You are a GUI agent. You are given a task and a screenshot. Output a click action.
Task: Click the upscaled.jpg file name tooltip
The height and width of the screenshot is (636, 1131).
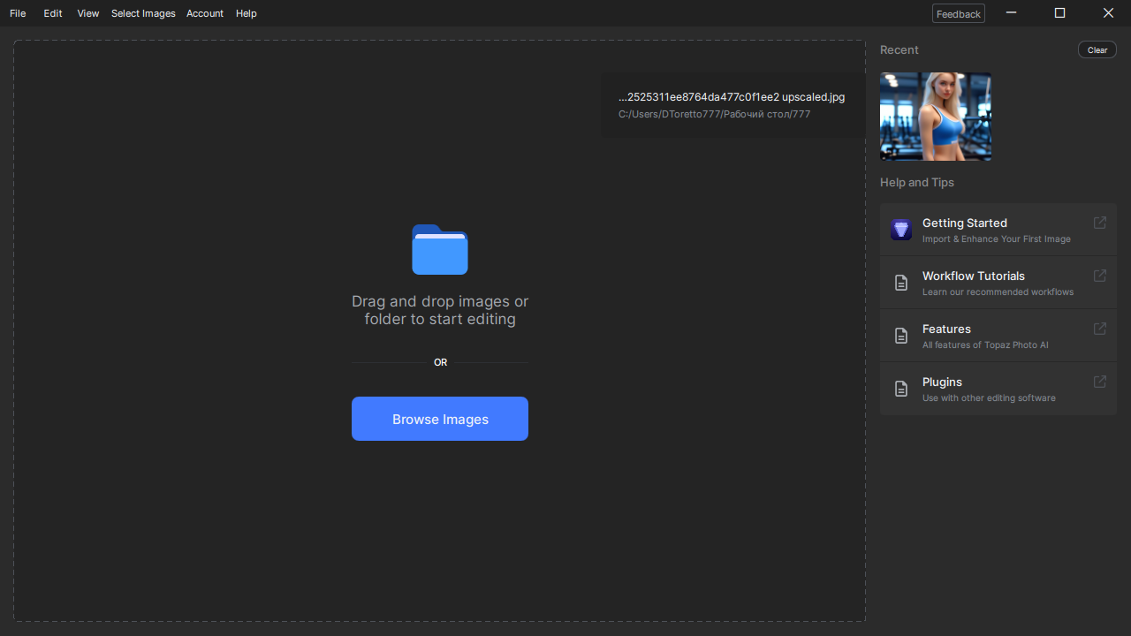click(x=732, y=97)
